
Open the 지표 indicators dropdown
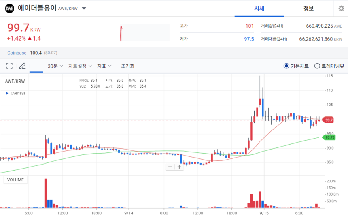click(x=104, y=66)
